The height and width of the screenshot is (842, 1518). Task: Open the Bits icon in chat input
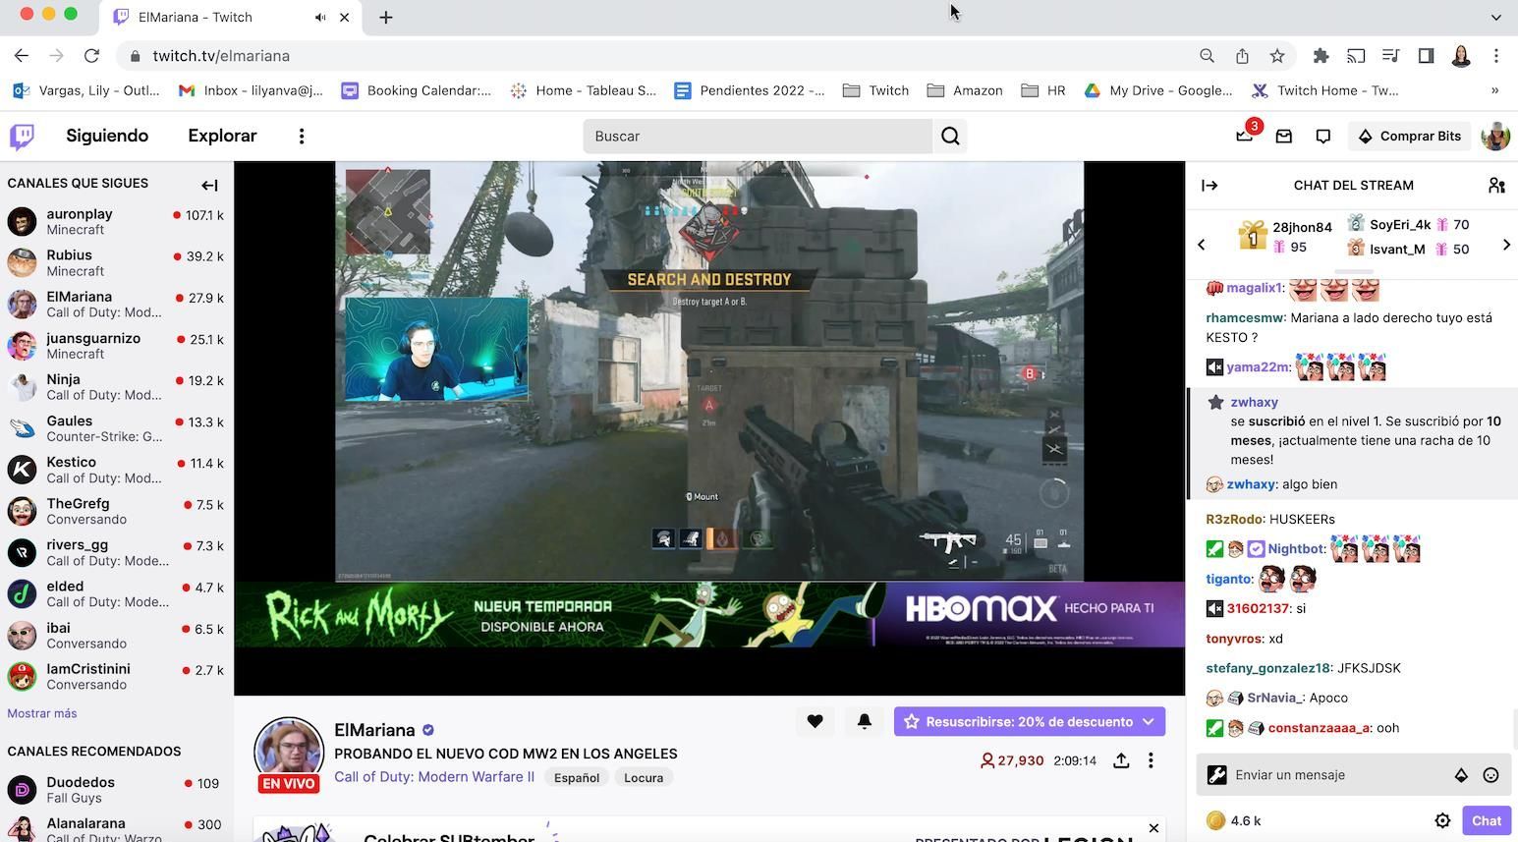pos(1461,775)
